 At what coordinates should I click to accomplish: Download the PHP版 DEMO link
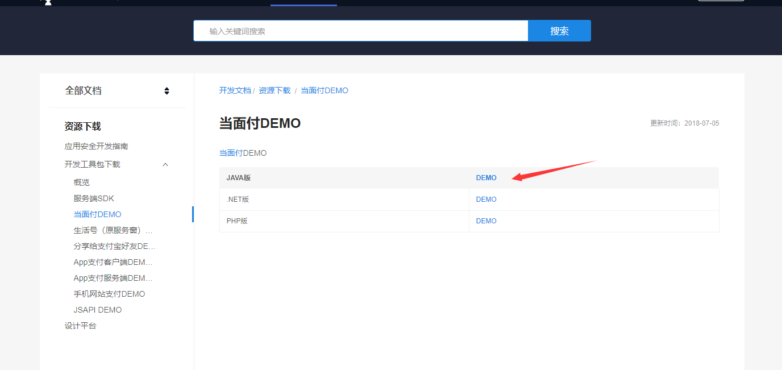486,221
